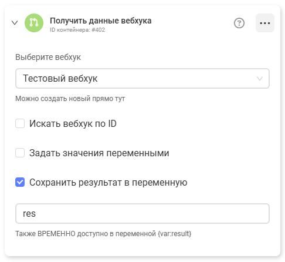Click the Выберите вебхук field label
285x262 pixels.
48,57
